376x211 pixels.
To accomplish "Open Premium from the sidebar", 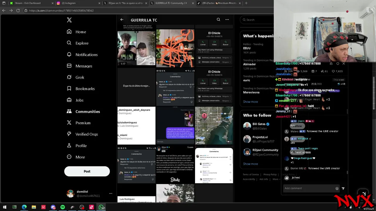I will point(78,123).
